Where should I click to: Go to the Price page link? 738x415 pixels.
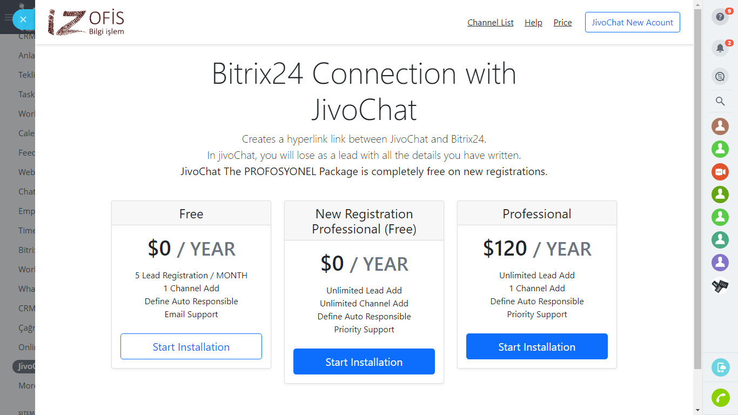click(562, 23)
